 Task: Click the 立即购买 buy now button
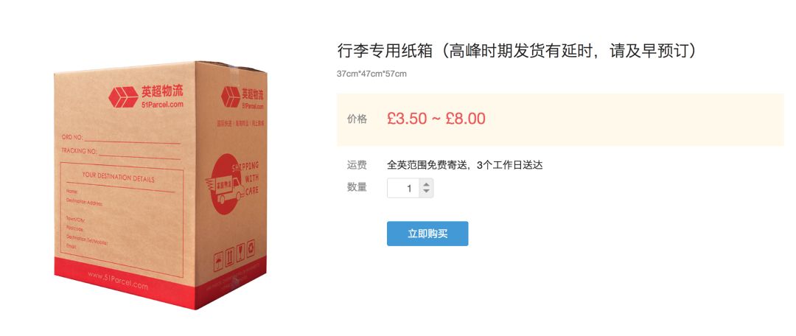427,234
